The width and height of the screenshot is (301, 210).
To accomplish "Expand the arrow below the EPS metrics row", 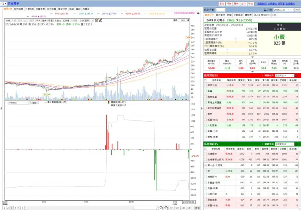I will click(x=253, y=72).
